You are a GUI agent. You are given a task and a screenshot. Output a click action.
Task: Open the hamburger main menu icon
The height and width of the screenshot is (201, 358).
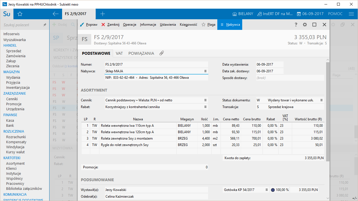351,14
